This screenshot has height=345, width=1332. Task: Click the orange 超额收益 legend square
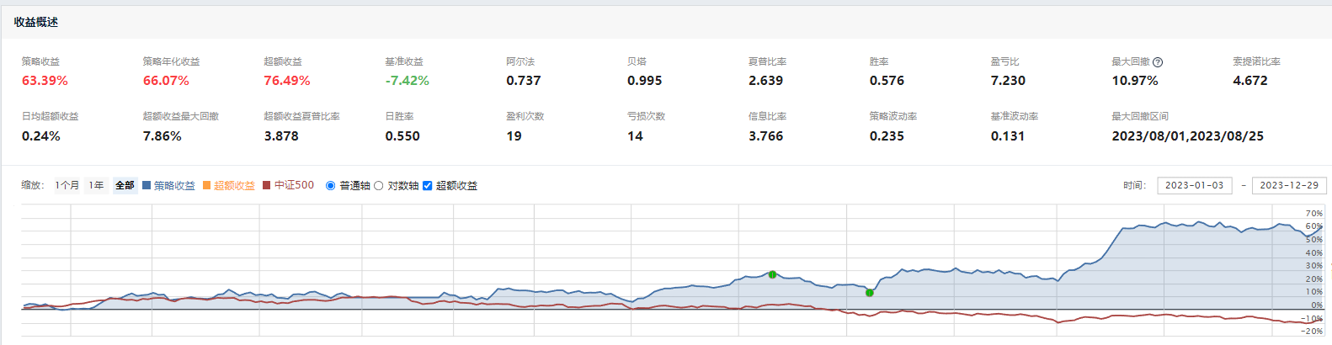(x=206, y=185)
